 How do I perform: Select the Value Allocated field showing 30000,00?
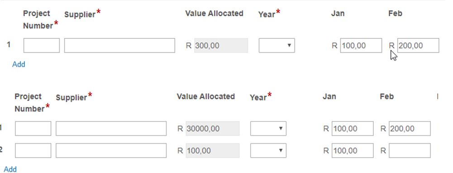[213, 129]
